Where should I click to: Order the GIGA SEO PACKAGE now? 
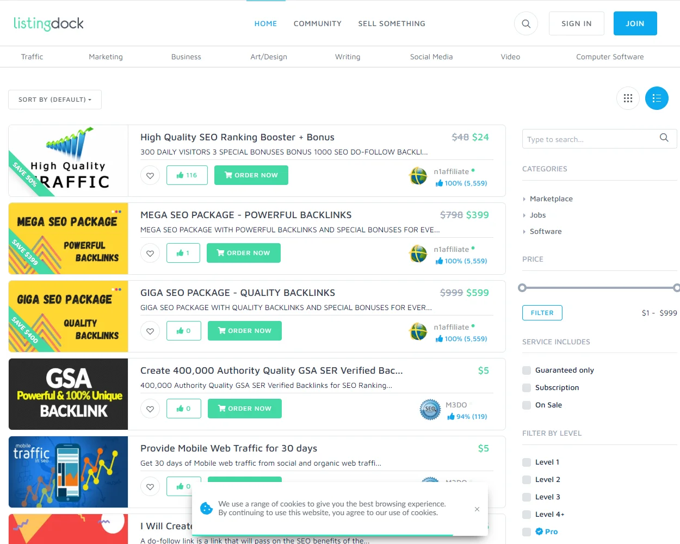(244, 331)
